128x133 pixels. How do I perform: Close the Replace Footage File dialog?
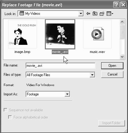click(x=123, y=5)
